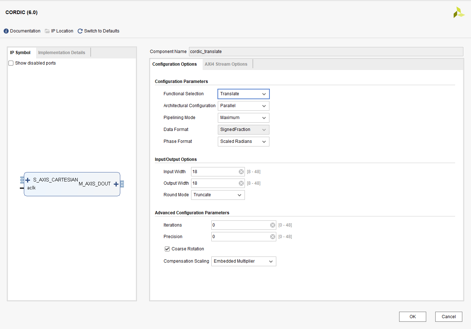Expand M_AXIS_DOUT port plus icon
The width and height of the screenshot is (471, 329).
[x=116, y=184]
